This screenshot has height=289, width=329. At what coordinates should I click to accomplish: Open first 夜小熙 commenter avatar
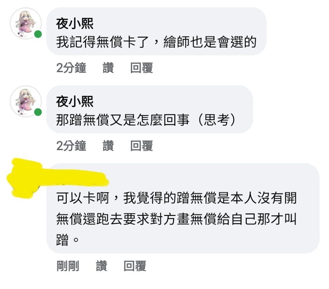coord(26,23)
